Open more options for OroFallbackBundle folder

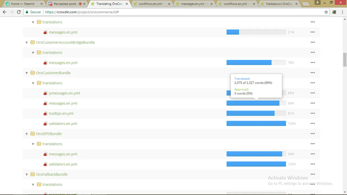pos(313,174)
